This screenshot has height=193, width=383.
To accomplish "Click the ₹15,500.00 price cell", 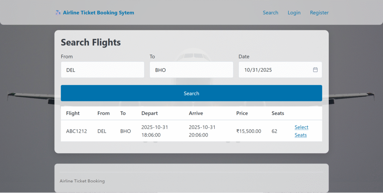I will (249, 131).
